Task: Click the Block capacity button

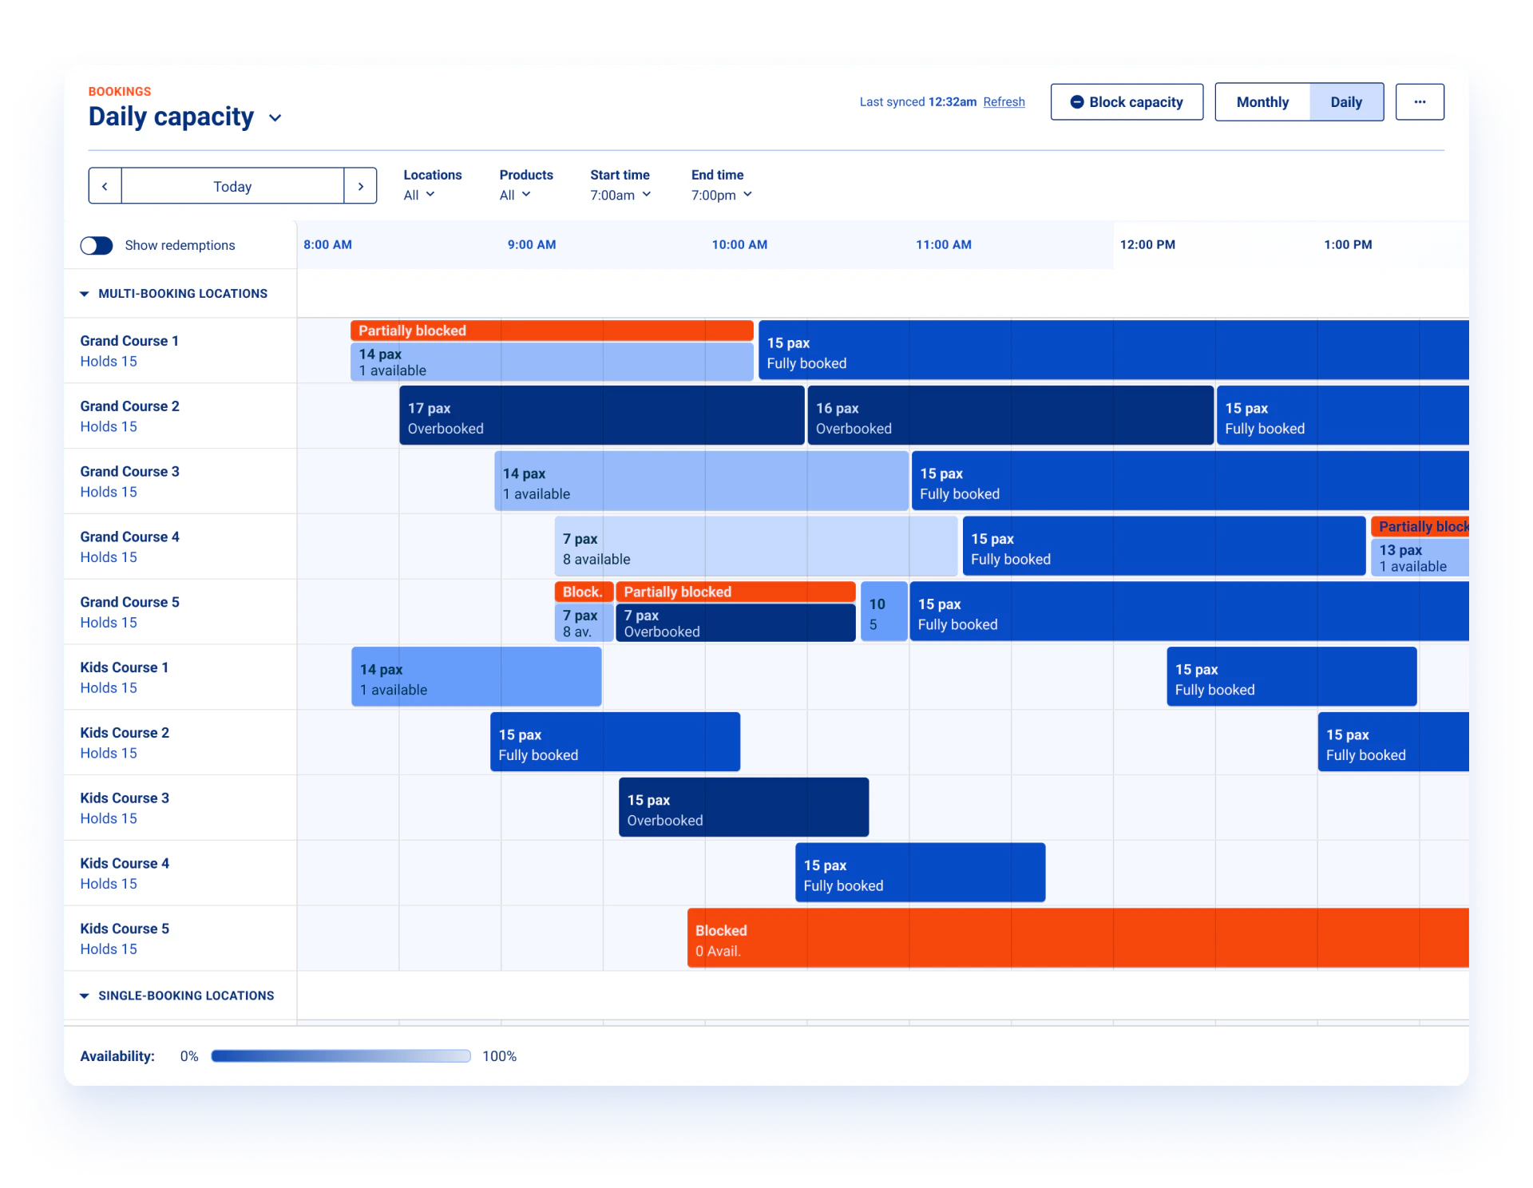Action: (1127, 102)
